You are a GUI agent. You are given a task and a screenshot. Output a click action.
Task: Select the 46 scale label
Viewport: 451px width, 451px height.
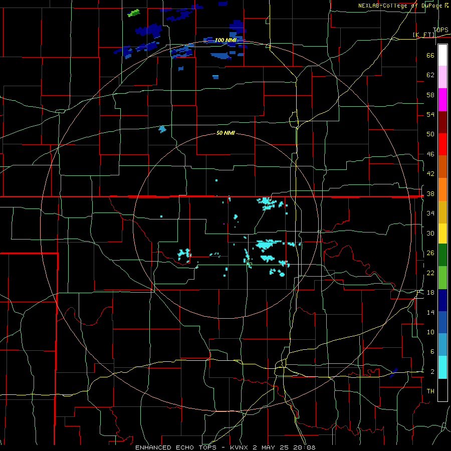click(x=430, y=154)
